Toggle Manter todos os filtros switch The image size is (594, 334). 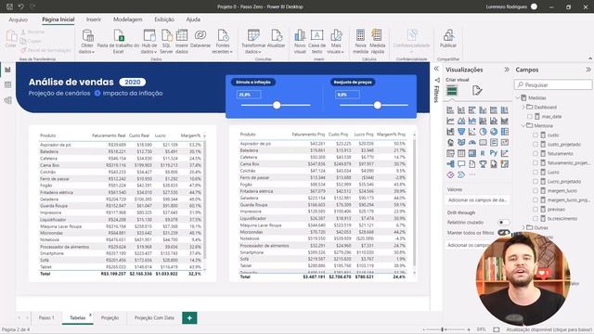tap(503, 233)
